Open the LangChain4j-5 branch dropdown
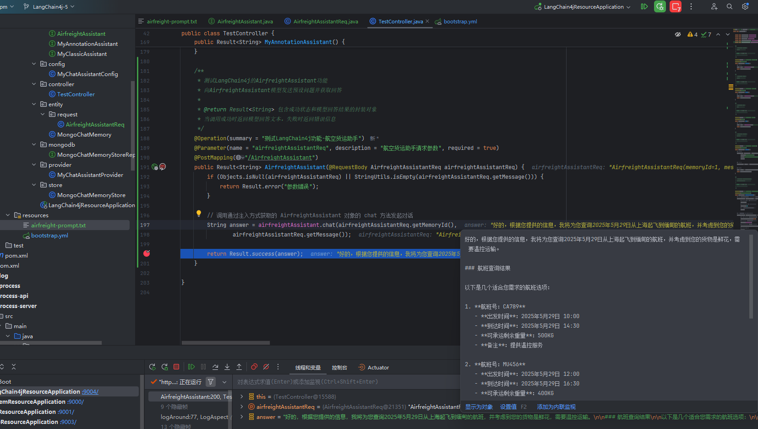The height and width of the screenshot is (429, 758). point(49,7)
